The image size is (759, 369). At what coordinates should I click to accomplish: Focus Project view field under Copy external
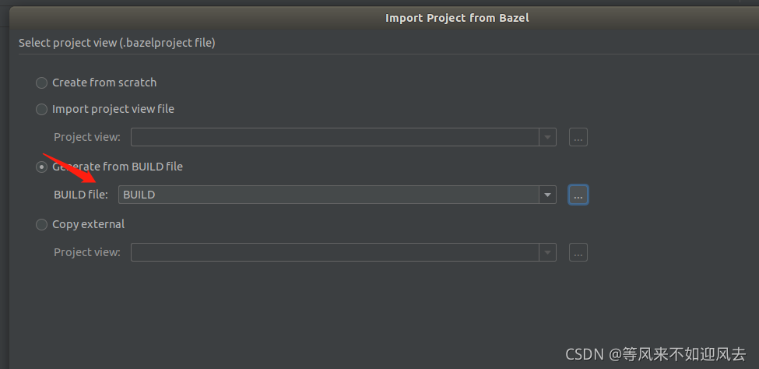pos(335,252)
